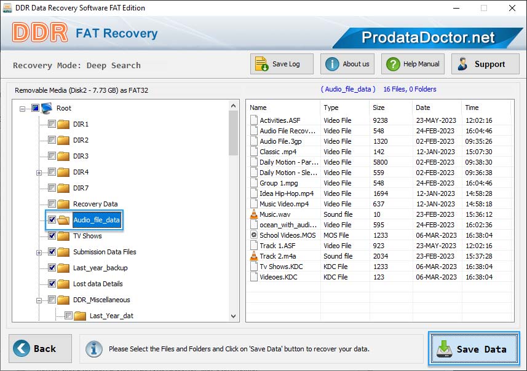Uncheck the TV Shows checkbox

pyautogui.click(x=52, y=235)
